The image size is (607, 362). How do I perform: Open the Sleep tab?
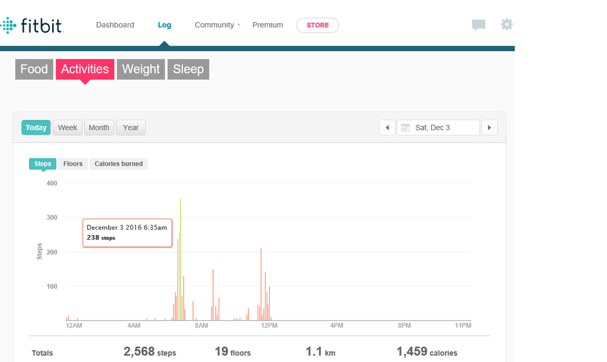click(188, 69)
